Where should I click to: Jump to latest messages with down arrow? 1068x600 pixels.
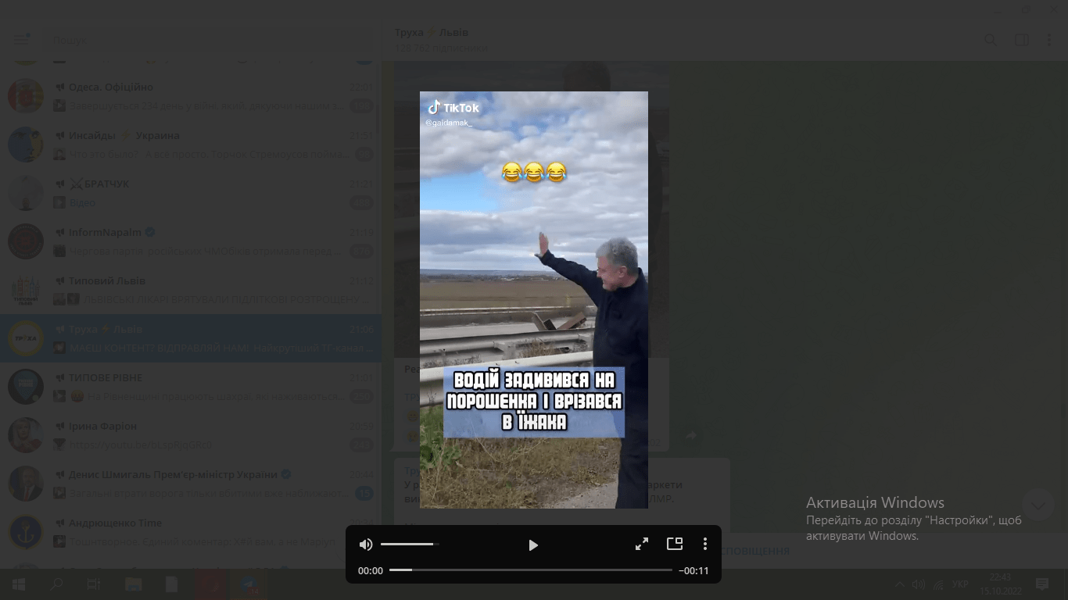pyautogui.click(x=1038, y=505)
